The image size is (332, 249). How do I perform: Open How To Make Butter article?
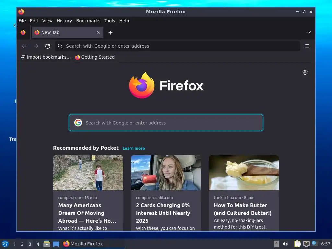(243, 209)
